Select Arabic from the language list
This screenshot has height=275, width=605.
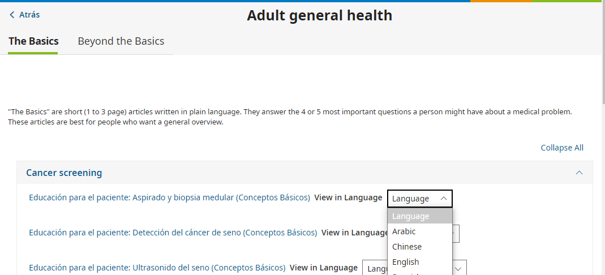(x=404, y=231)
